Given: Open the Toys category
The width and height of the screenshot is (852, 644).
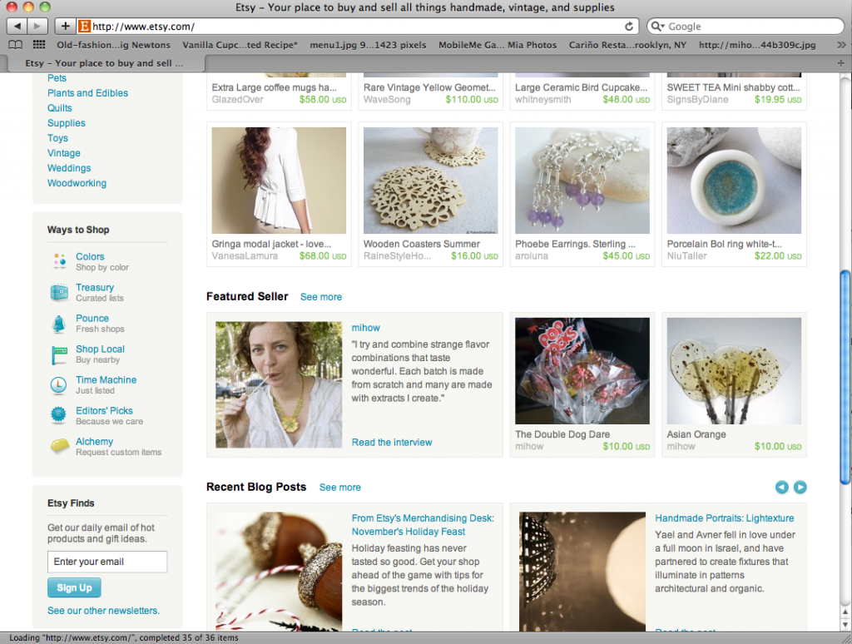Looking at the screenshot, I should point(57,138).
